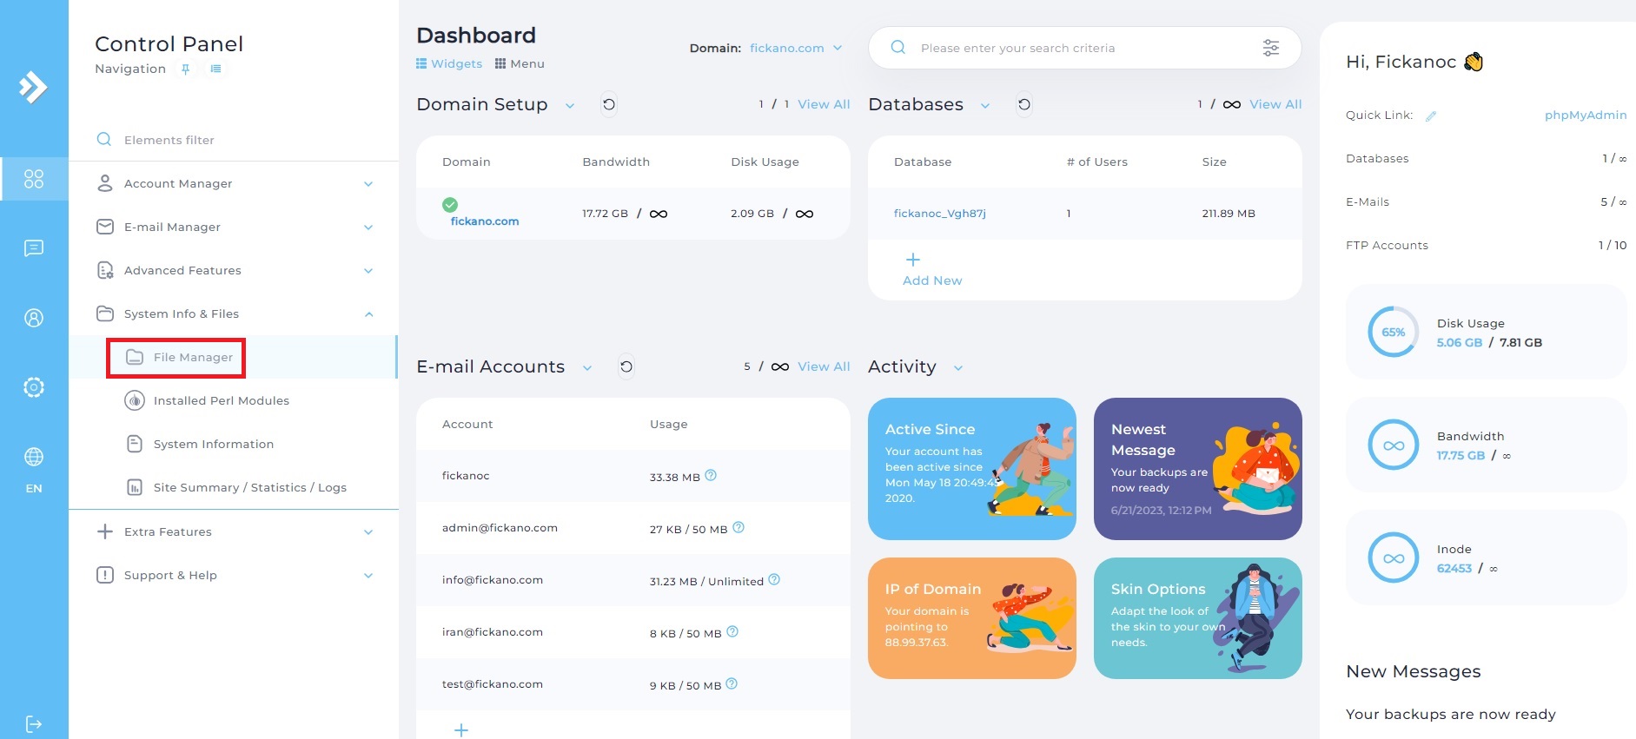Click the Disk Usage 65% progress circle
This screenshot has width=1636, height=739.
(1393, 332)
